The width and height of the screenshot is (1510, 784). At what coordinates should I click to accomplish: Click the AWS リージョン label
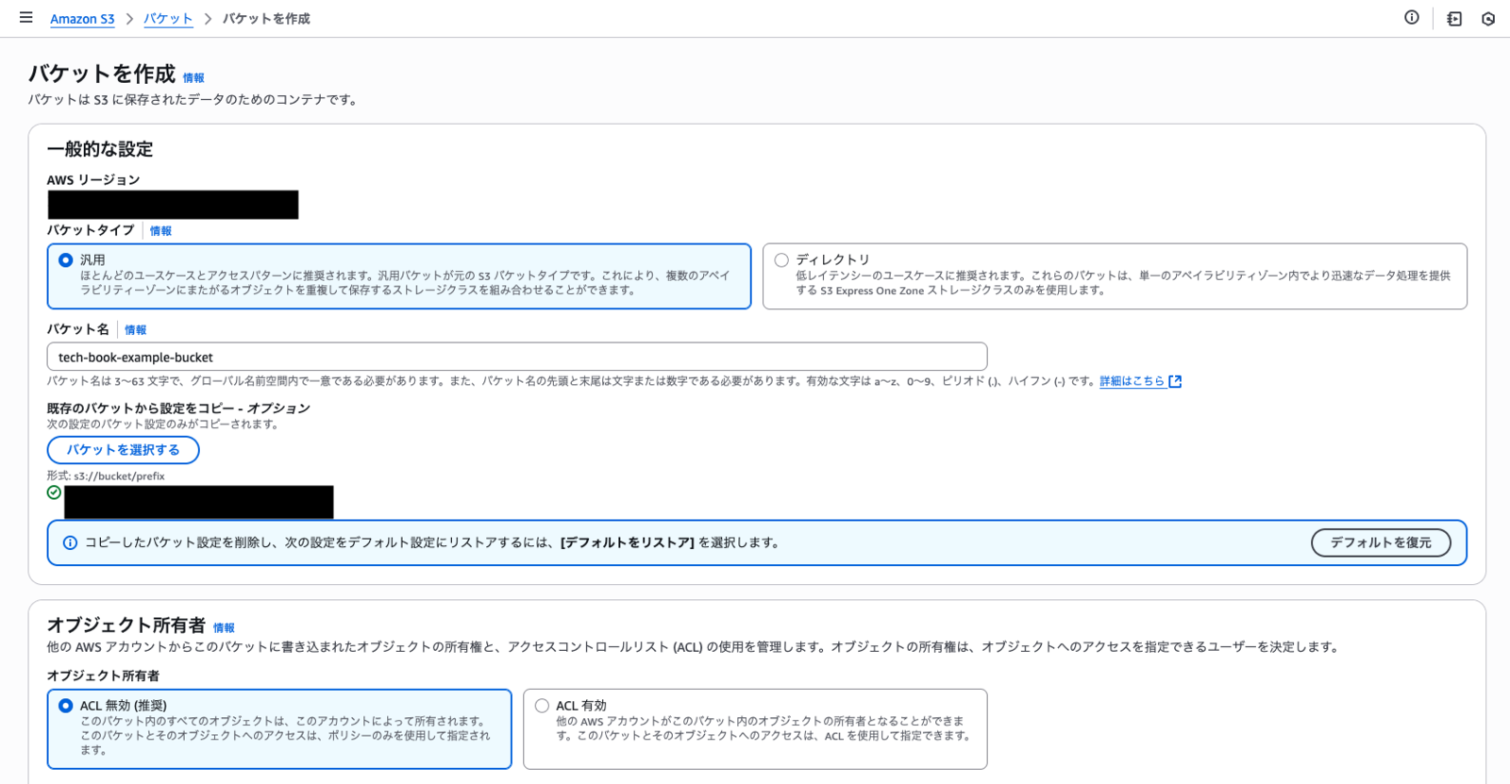click(93, 180)
